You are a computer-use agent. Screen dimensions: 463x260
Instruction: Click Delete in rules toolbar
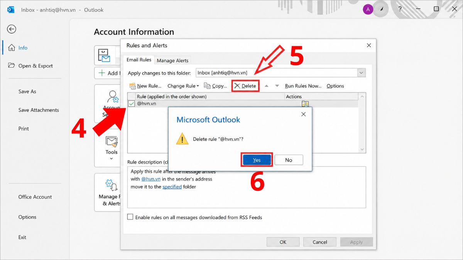click(x=245, y=86)
